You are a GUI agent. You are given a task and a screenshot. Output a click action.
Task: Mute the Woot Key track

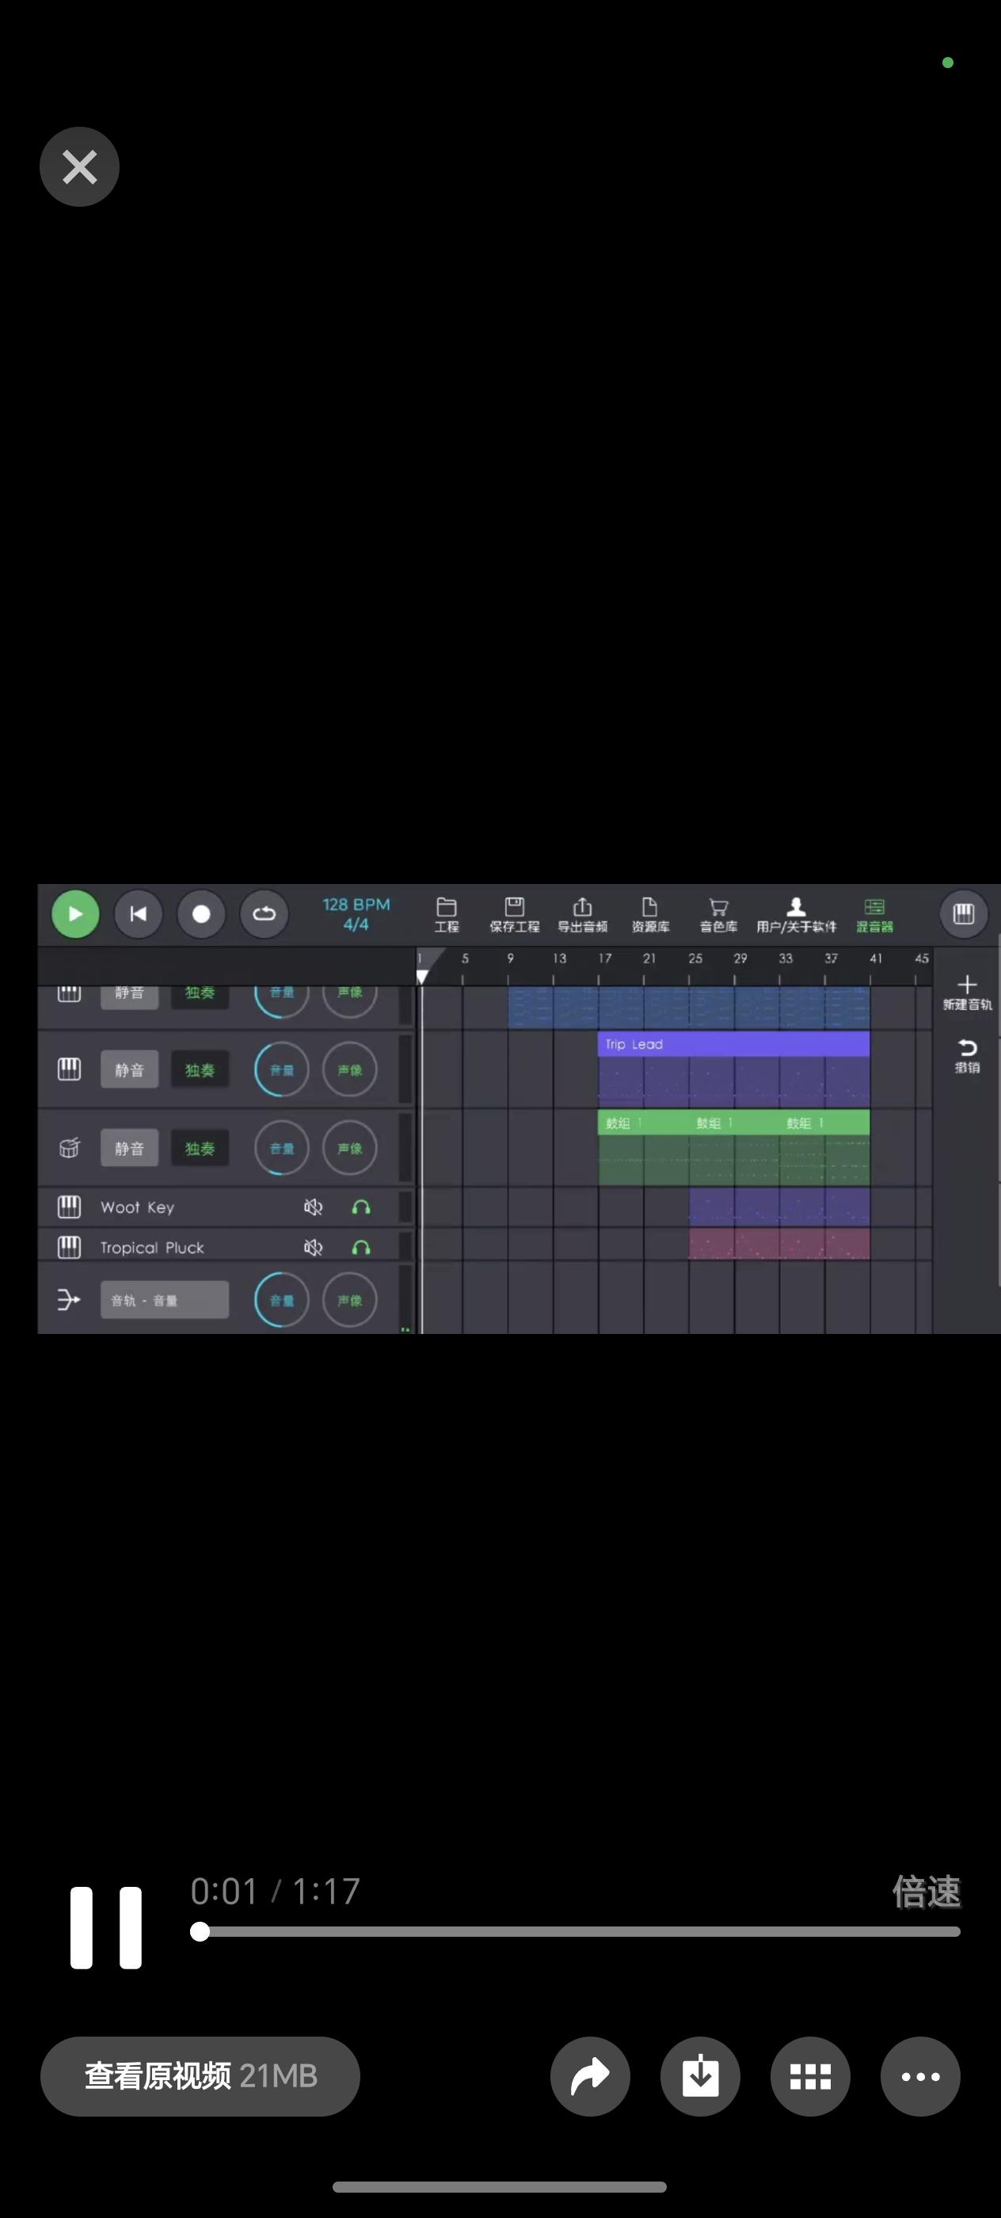pos(314,1207)
